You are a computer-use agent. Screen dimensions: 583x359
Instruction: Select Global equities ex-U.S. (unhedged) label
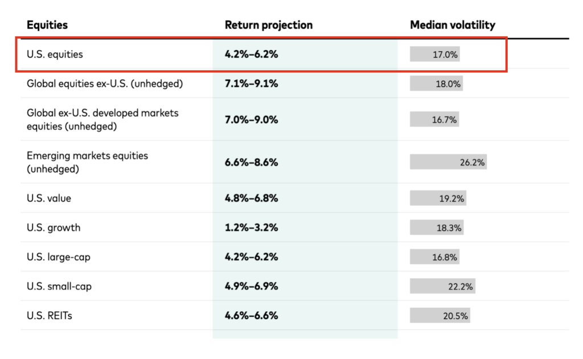click(105, 84)
